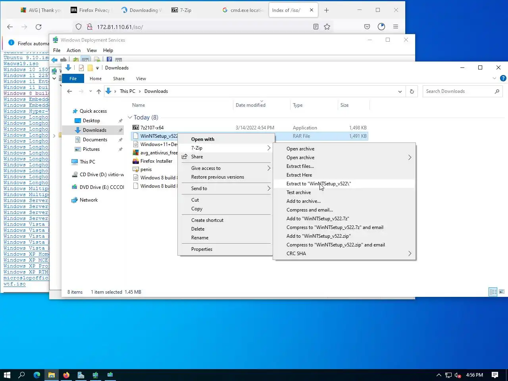Click Delete in context menu
508x381 pixels.
(x=198, y=229)
